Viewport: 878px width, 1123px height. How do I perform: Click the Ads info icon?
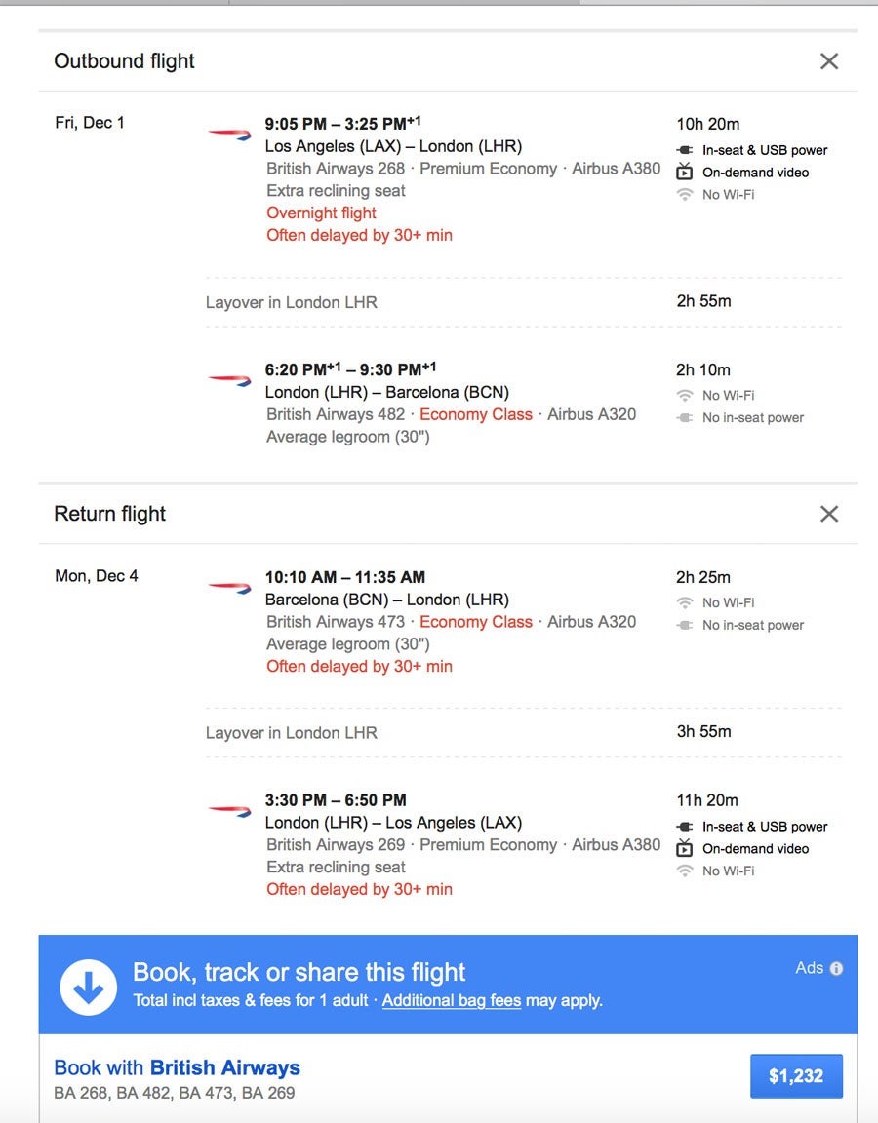pos(836,968)
